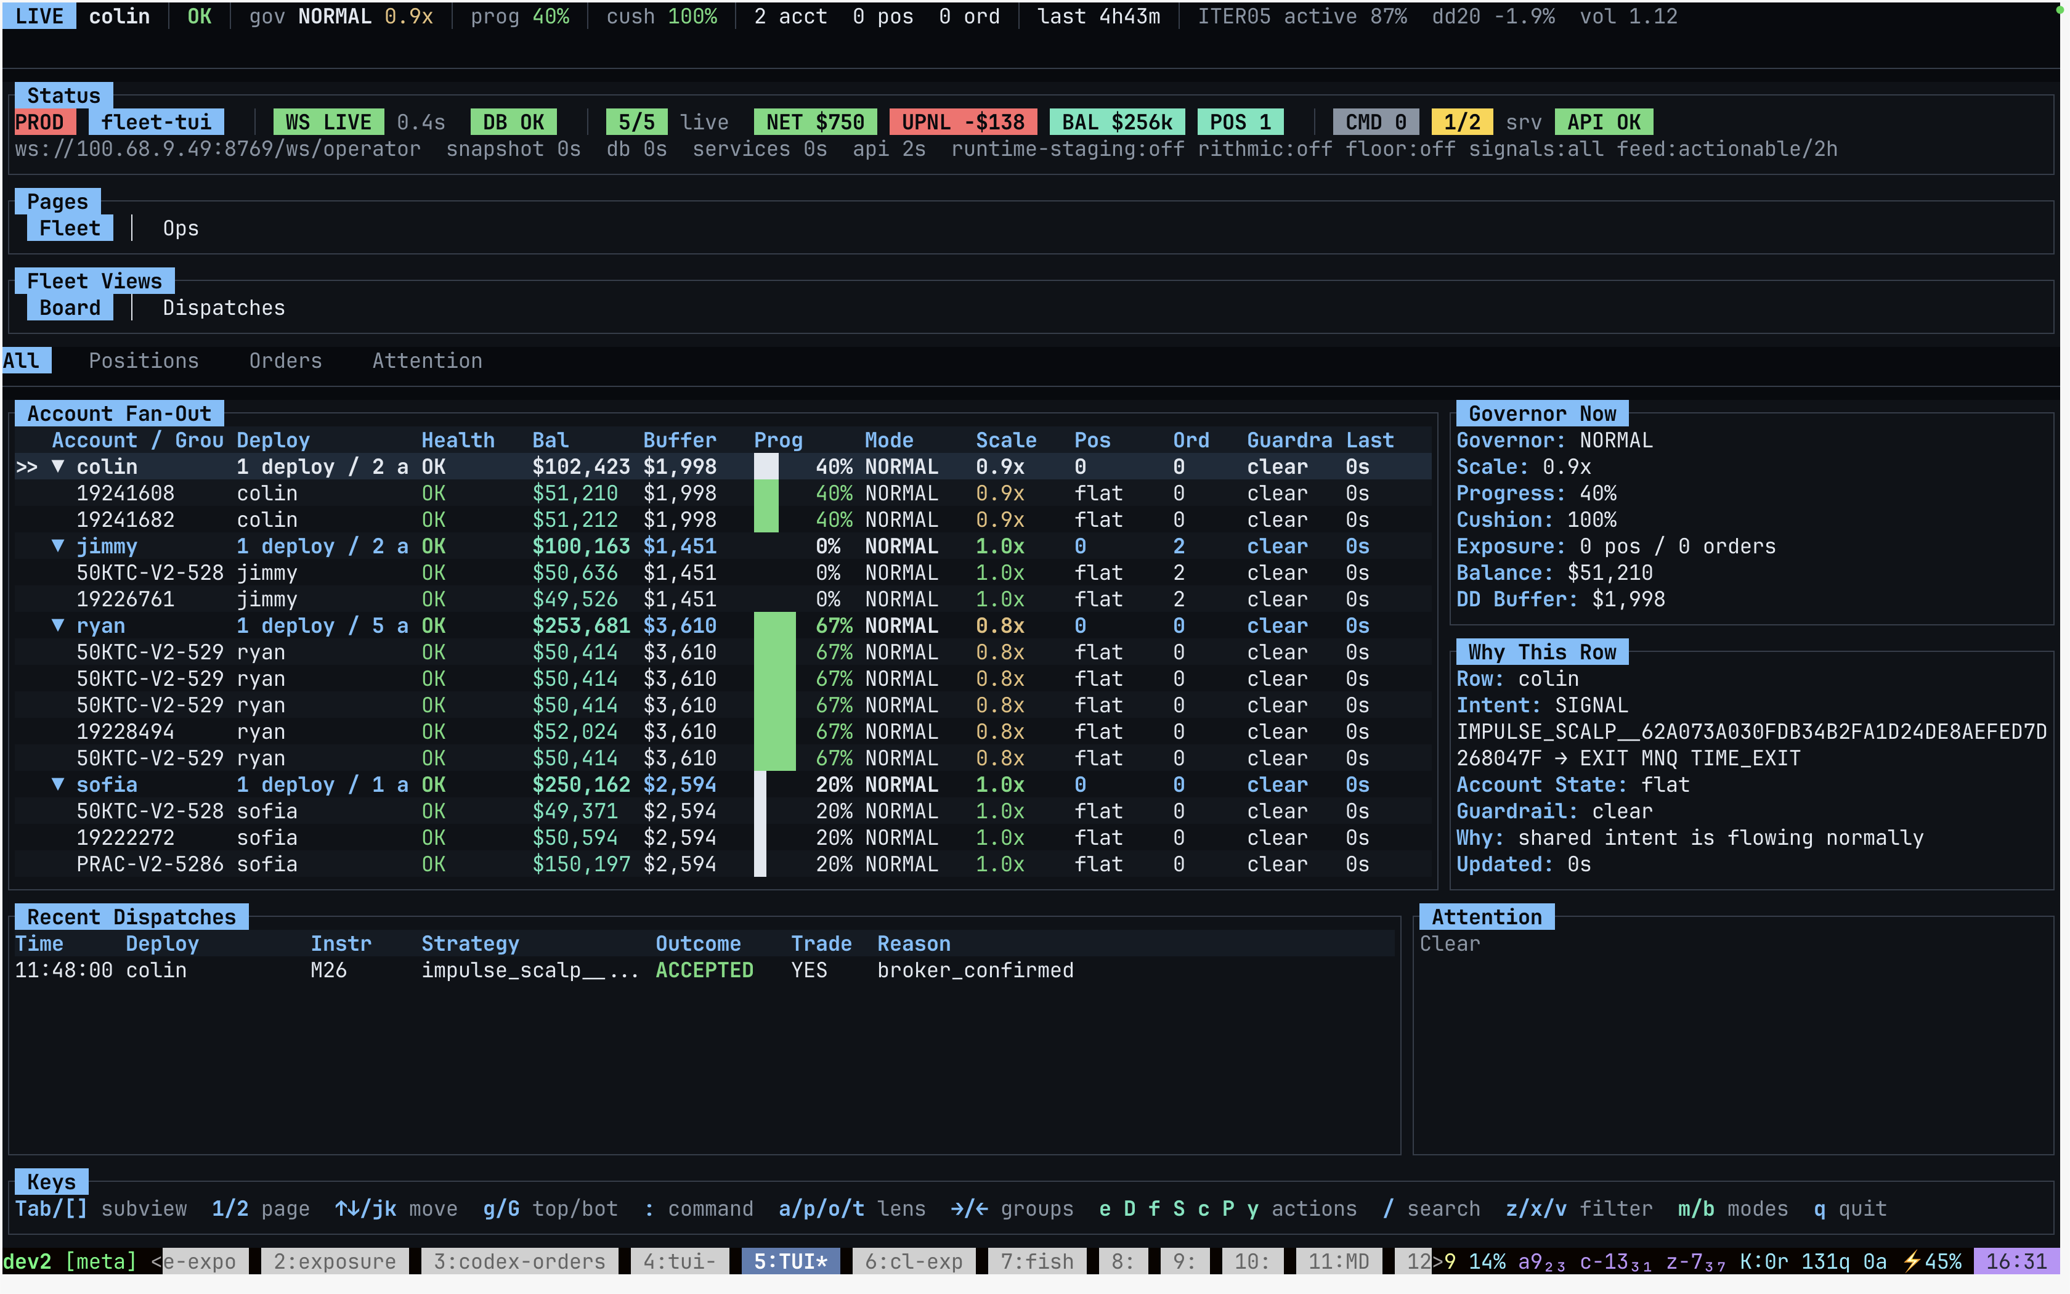Click the Outcome column header in dispatches
Viewport: 2070px width, 1294px height.
click(x=698, y=944)
